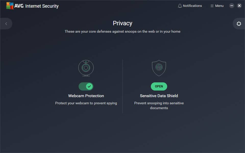This screenshot has width=245, height=153.
Task: Select the Sensitive Data Shield title
Action: [159, 96]
